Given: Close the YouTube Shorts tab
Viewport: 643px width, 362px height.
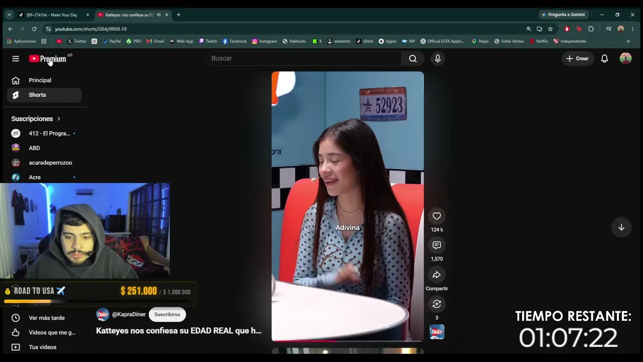Looking at the screenshot, I should [x=166, y=15].
